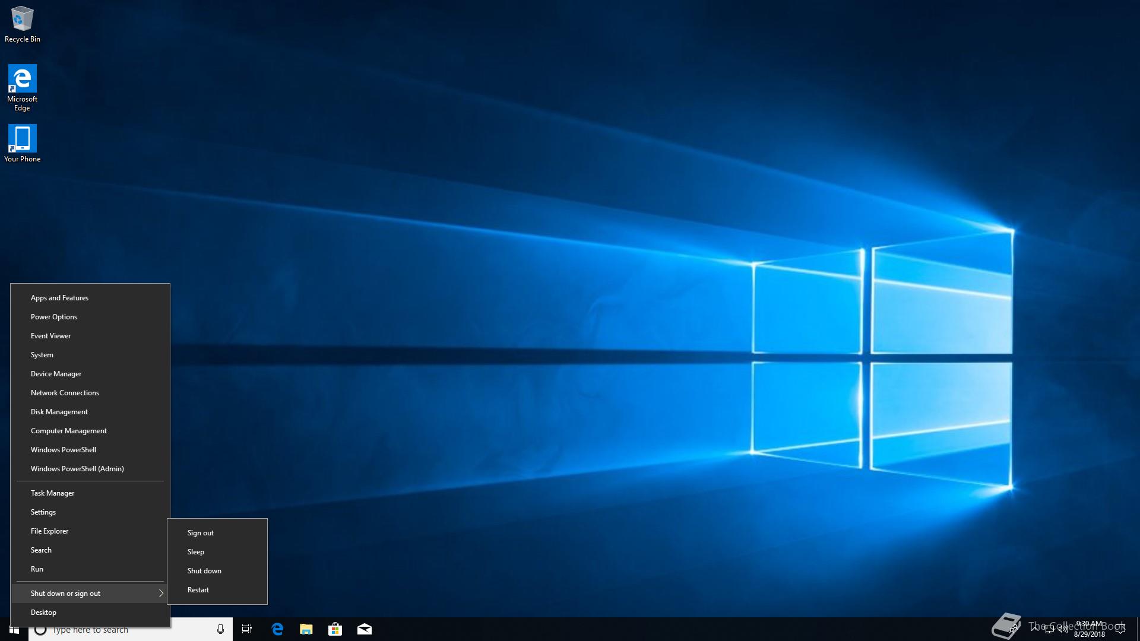Screen dimensions: 1140x641
Task: Open Task Manager from the menu
Action: tap(90, 493)
